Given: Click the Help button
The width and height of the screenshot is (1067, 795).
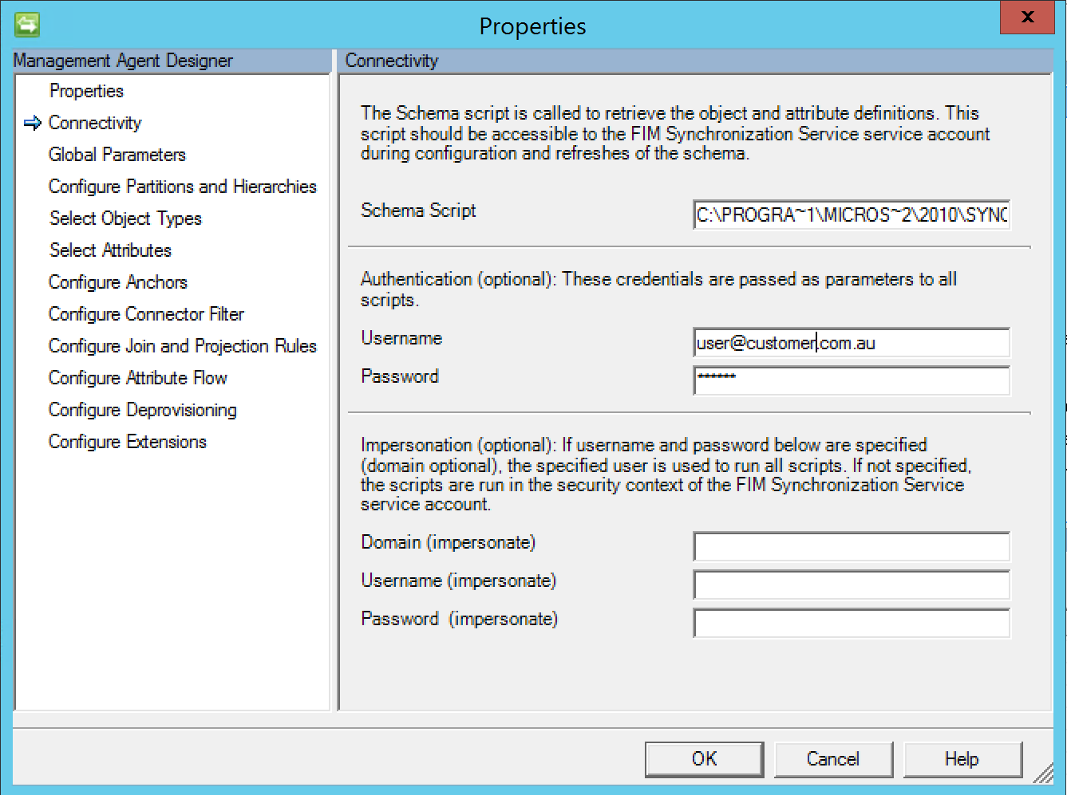Looking at the screenshot, I should [x=962, y=758].
